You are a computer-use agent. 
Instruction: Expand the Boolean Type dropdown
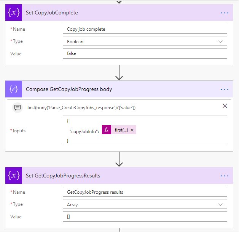(220, 41)
